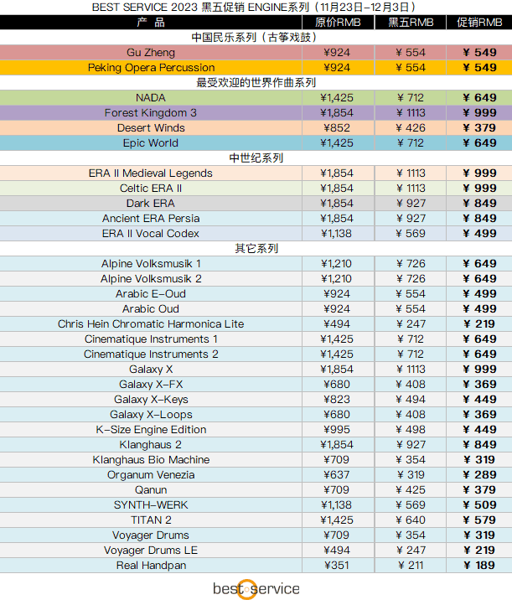Click the Arabic Oud product cell
The width and height of the screenshot is (512, 605).
(x=151, y=308)
